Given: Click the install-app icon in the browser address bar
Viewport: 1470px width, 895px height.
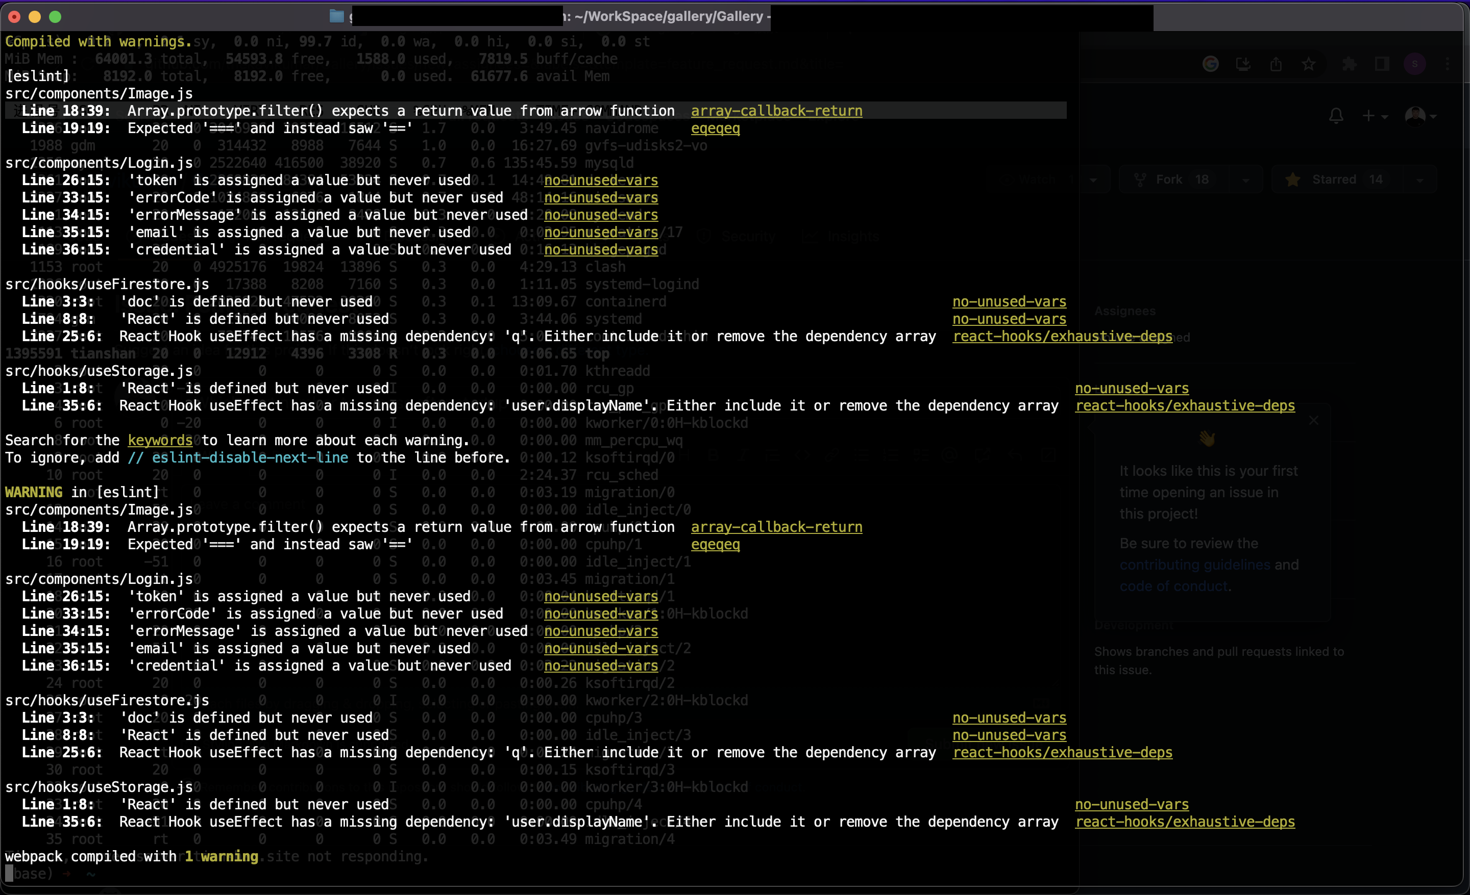Looking at the screenshot, I should [x=1243, y=64].
